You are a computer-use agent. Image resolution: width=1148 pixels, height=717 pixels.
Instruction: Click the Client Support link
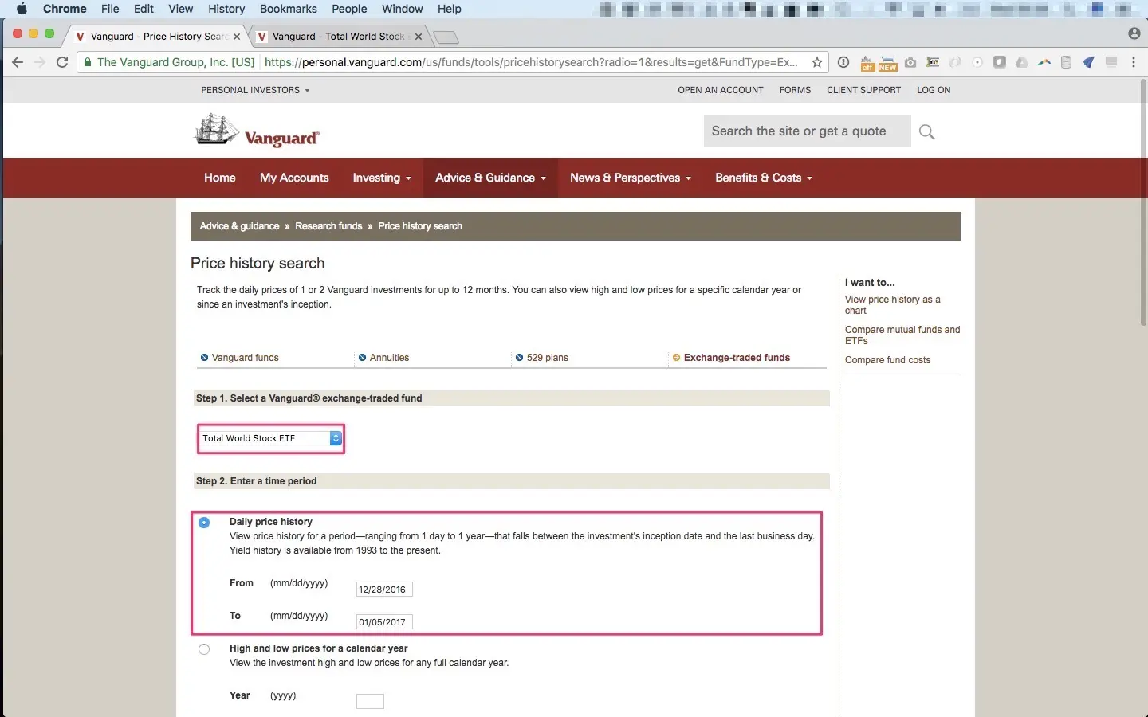[863, 90]
